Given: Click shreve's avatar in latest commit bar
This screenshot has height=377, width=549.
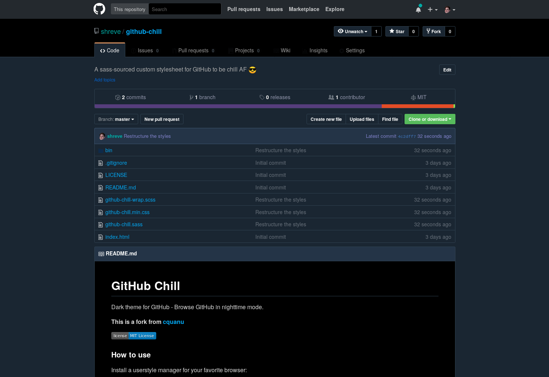Looking at the screenshot, I should tap(102, 136).
